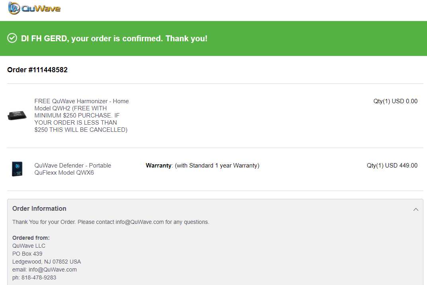Collapse the Order Information section chevron
This screenshot has height=285, width=427.
pyautogui.click(x=415, y=209)
